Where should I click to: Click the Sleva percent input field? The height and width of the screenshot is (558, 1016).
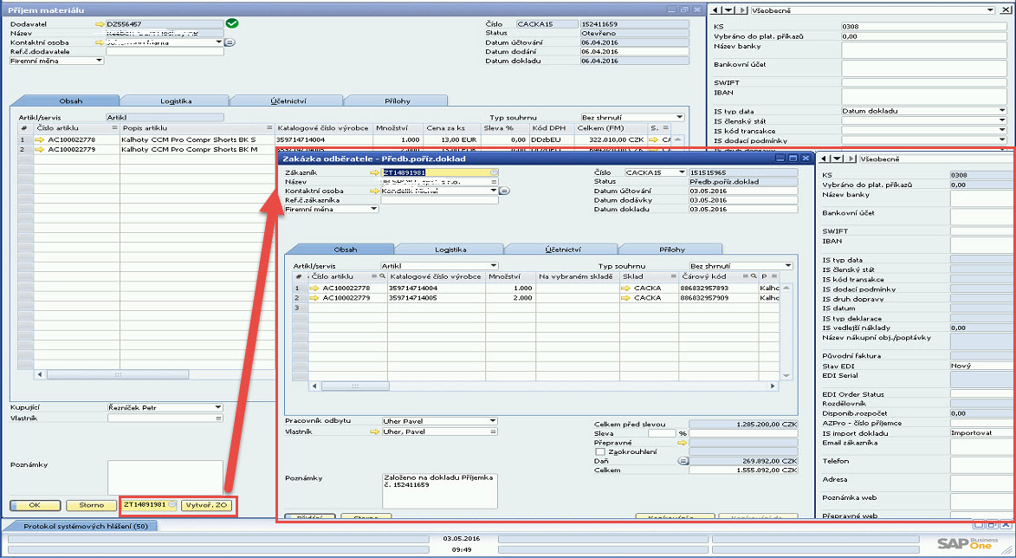click(x=662, y=433)
